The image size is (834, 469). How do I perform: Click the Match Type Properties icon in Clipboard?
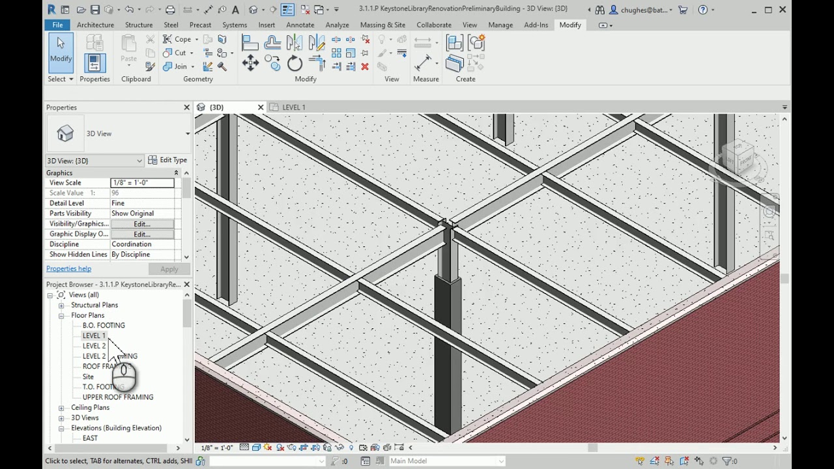(151, 66)
